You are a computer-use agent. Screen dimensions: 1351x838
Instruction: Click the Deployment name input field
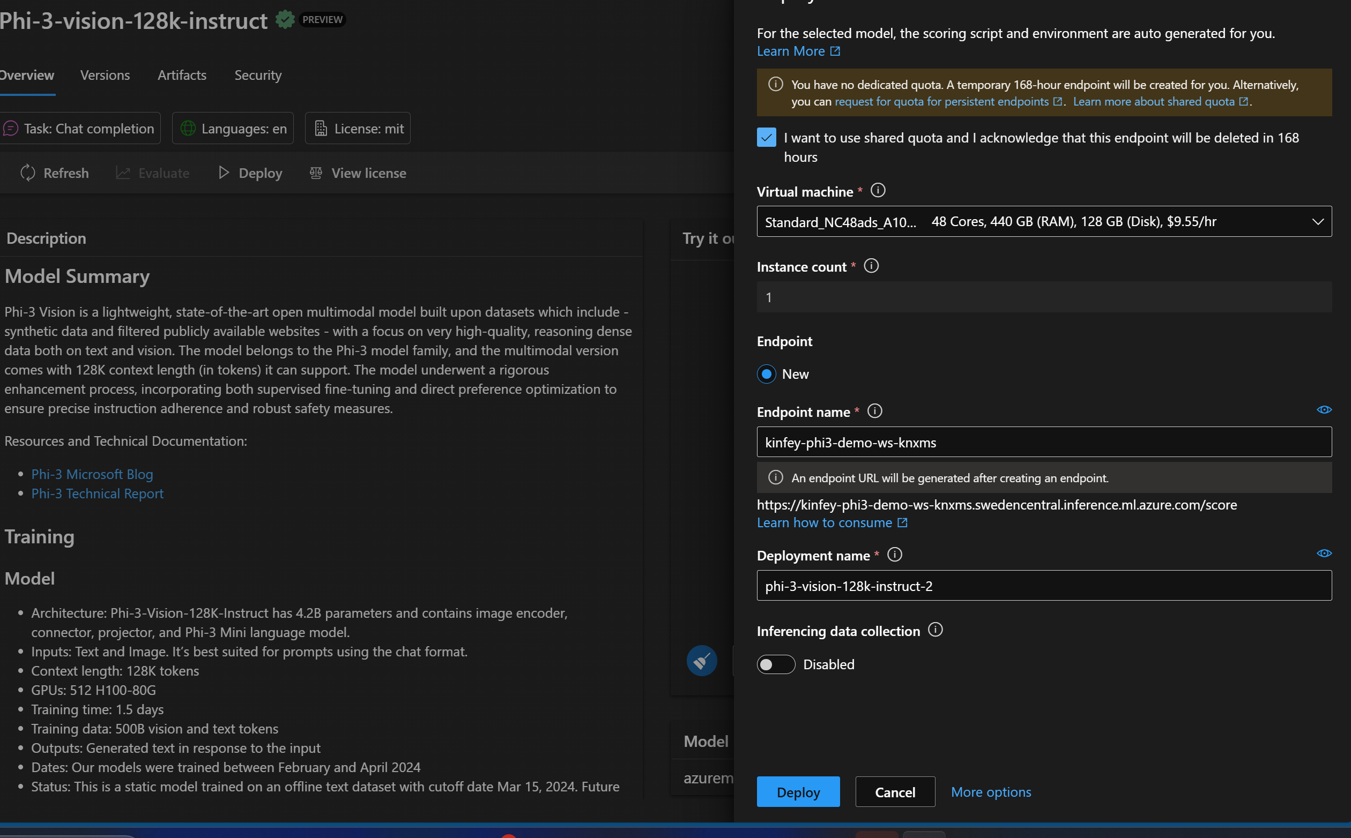coord(1044,586)
